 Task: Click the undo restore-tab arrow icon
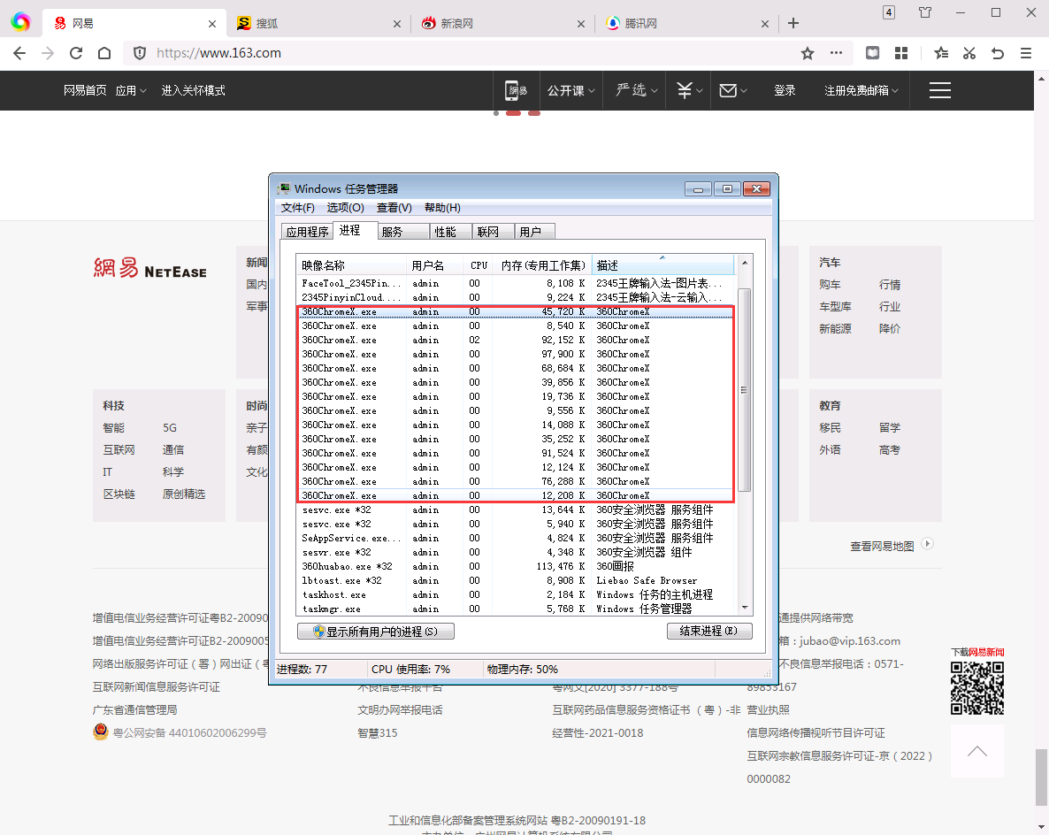(x=998, y=53)
